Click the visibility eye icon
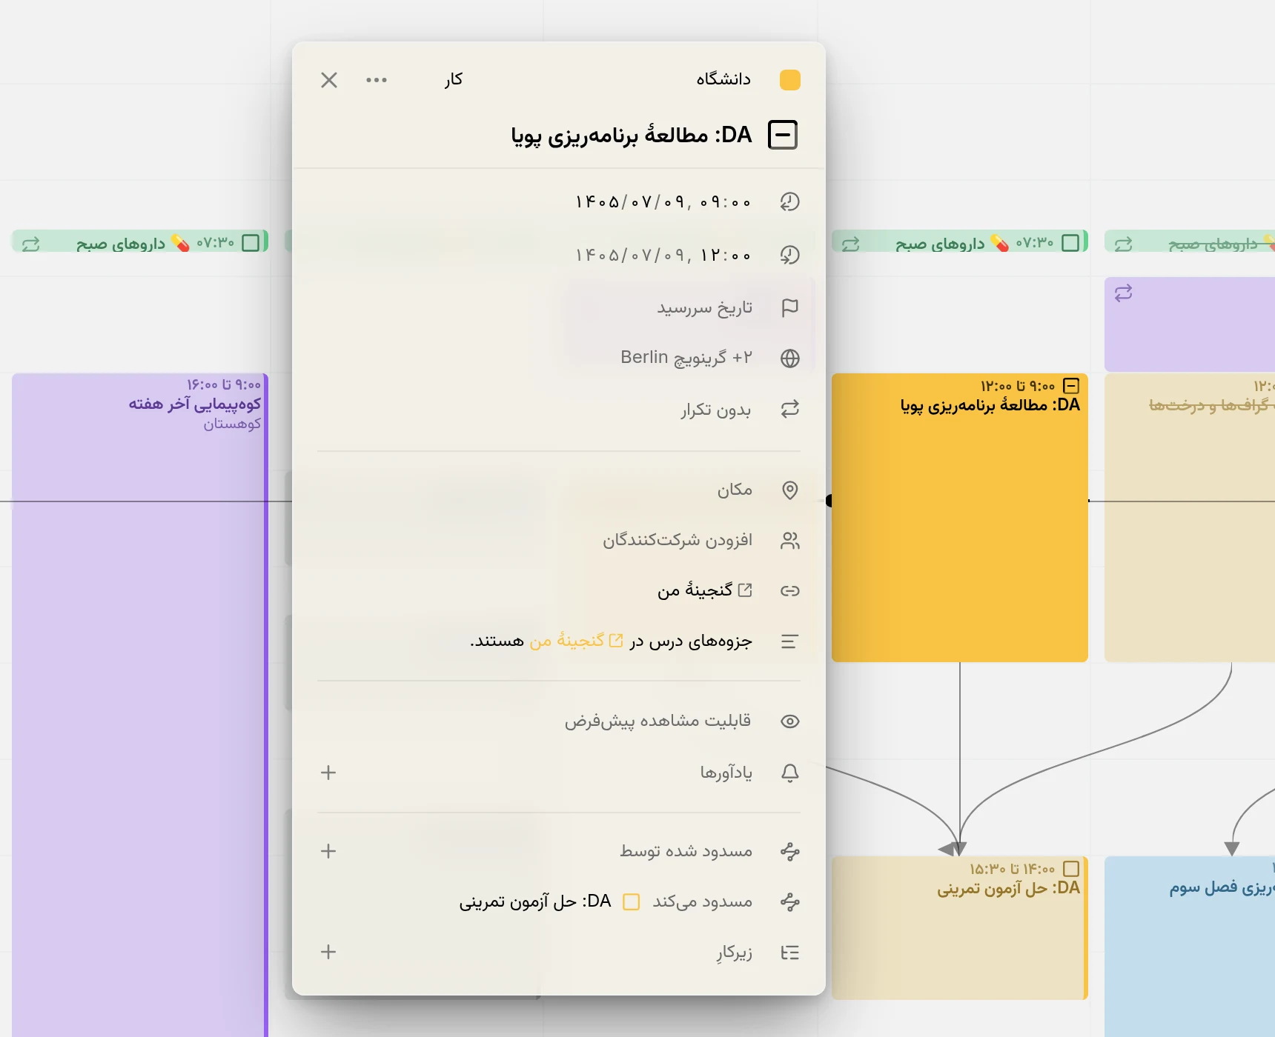1275x1037 pixels. point(790,721)
